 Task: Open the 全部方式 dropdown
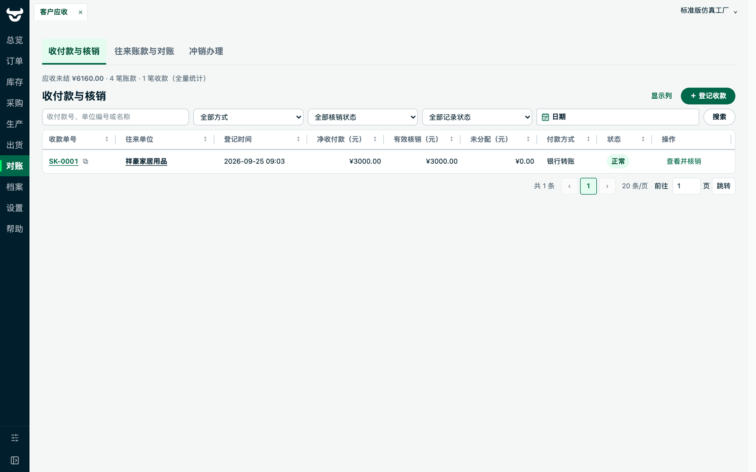(248, 117)
